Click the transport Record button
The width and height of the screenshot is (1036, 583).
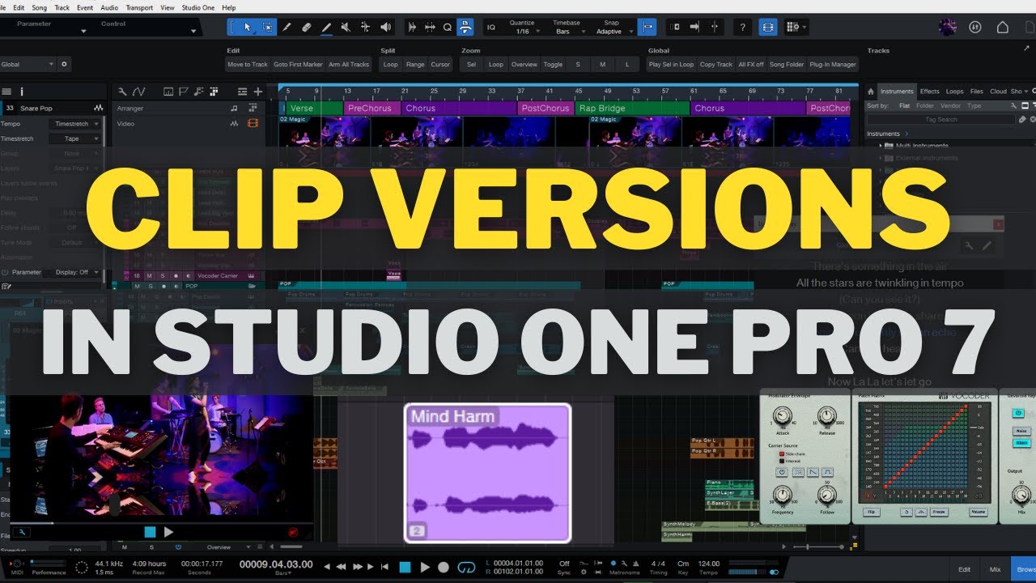point(444,568)
